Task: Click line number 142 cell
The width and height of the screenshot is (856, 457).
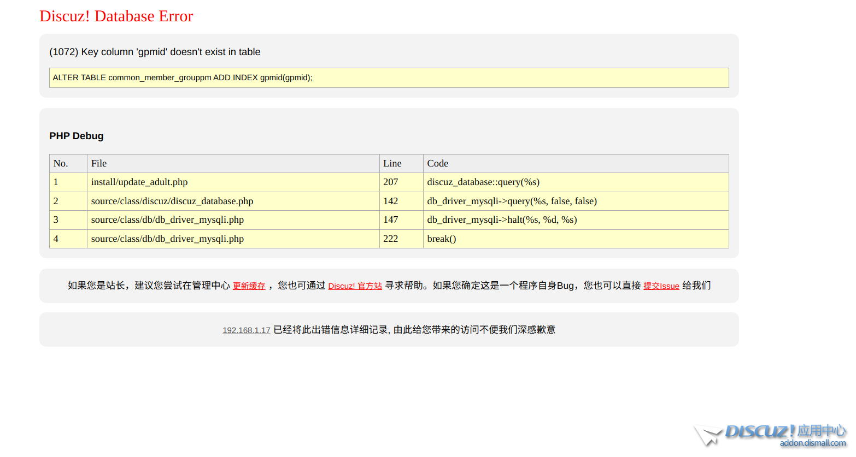Action: pos(391,201)
